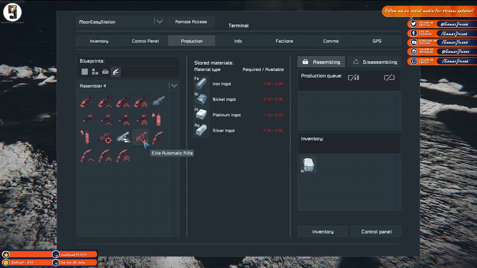Queue the Elite Automatic Rifle blueprint
This screenshot has width=477, height=268.
point(141,137)
